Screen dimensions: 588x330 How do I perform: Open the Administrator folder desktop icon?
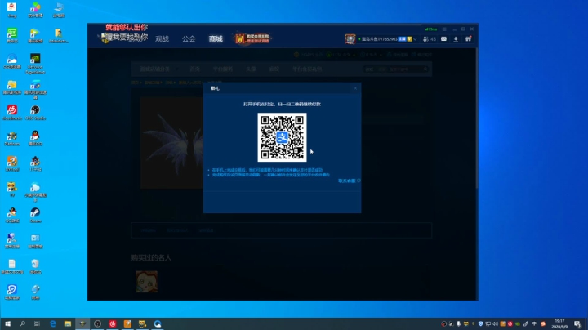(x=59, y=35)
